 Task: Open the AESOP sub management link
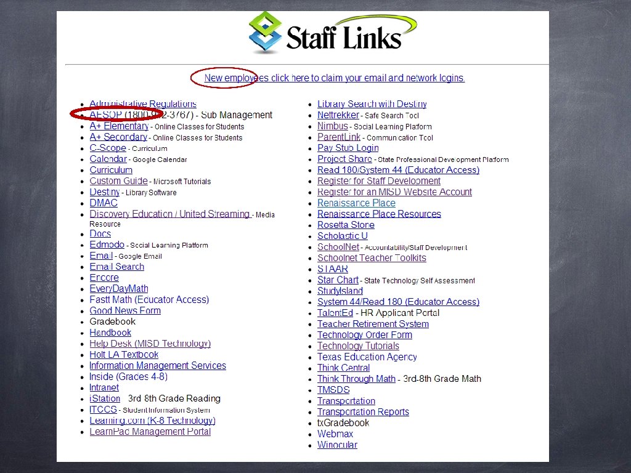click(105, 115)
